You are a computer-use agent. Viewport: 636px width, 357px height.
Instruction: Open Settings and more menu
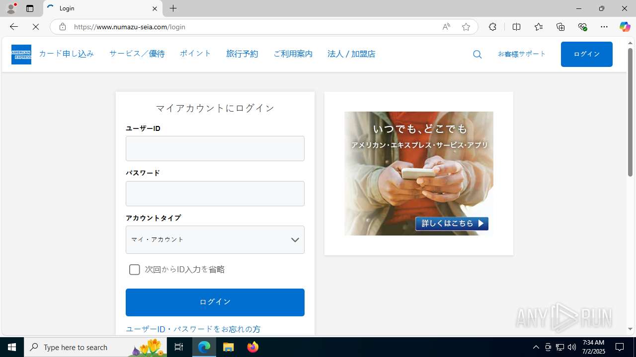604,27
